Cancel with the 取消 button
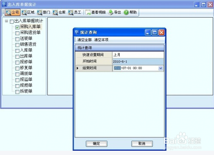Viewport: 214px width, 155px height. point(142,143)
